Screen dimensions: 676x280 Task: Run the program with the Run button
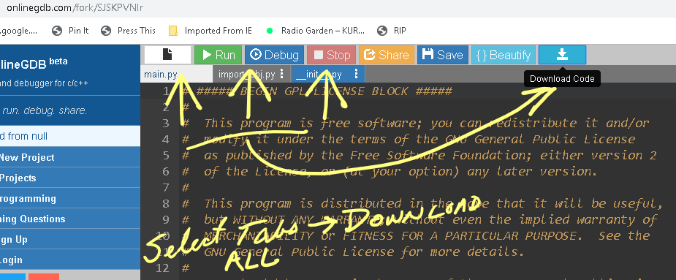point(219,55)
